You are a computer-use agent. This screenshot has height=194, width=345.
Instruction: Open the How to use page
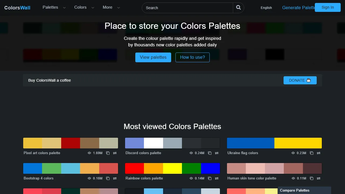[x=192, y=57]
